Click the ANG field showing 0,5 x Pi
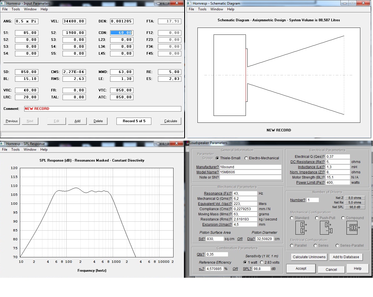 coord(27,21)
